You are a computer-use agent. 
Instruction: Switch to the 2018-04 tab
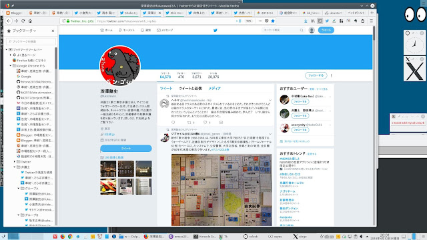click(266, 13)
